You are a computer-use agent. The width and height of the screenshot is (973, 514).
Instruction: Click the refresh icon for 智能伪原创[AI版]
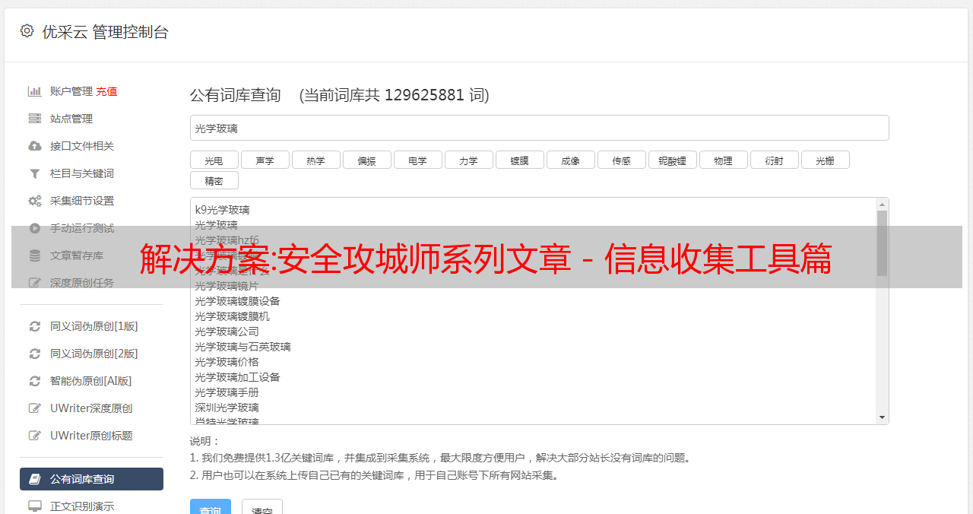(35, 381)
